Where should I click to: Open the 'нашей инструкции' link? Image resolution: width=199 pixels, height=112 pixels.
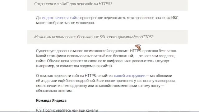130,76
